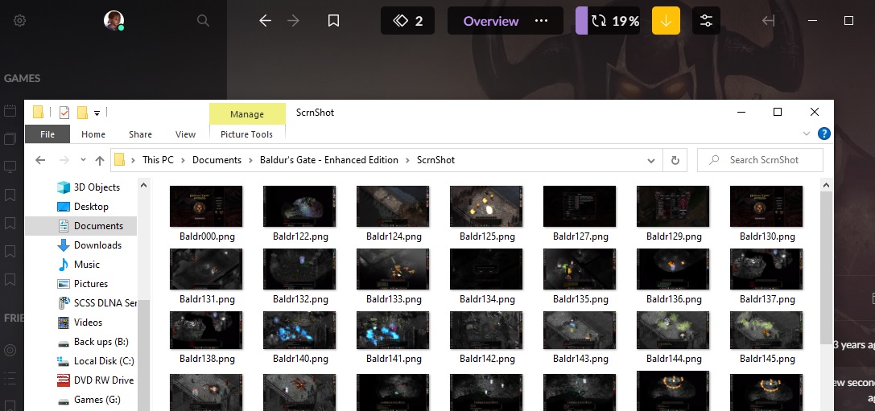Click Documents in the address path
875x411 pixels.
click(217, 160)
